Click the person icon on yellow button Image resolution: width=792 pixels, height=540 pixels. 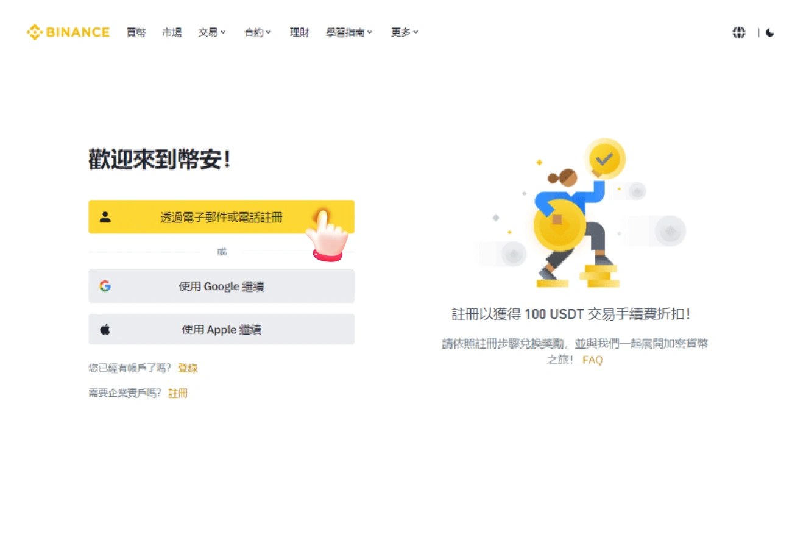pyautogui.click(x=105, y=216)
